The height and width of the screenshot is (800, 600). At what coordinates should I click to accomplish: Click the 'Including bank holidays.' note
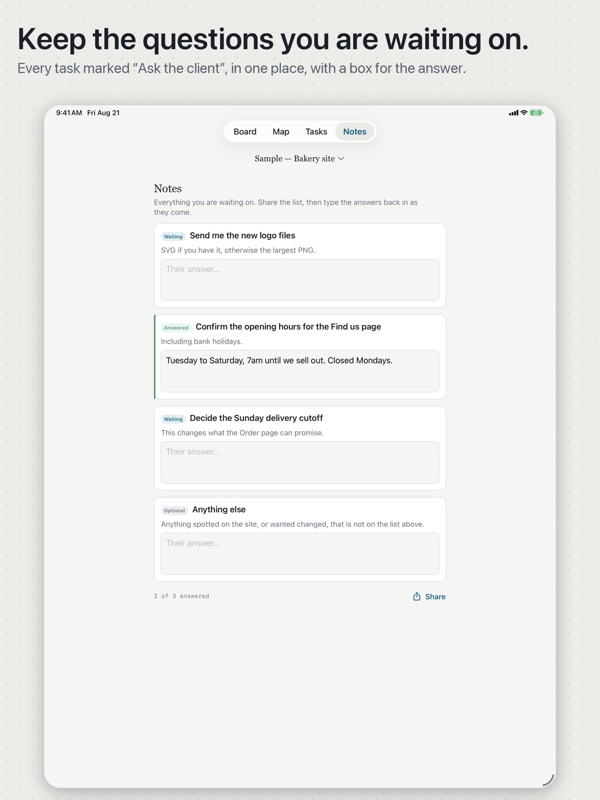[x=201, y=341]
